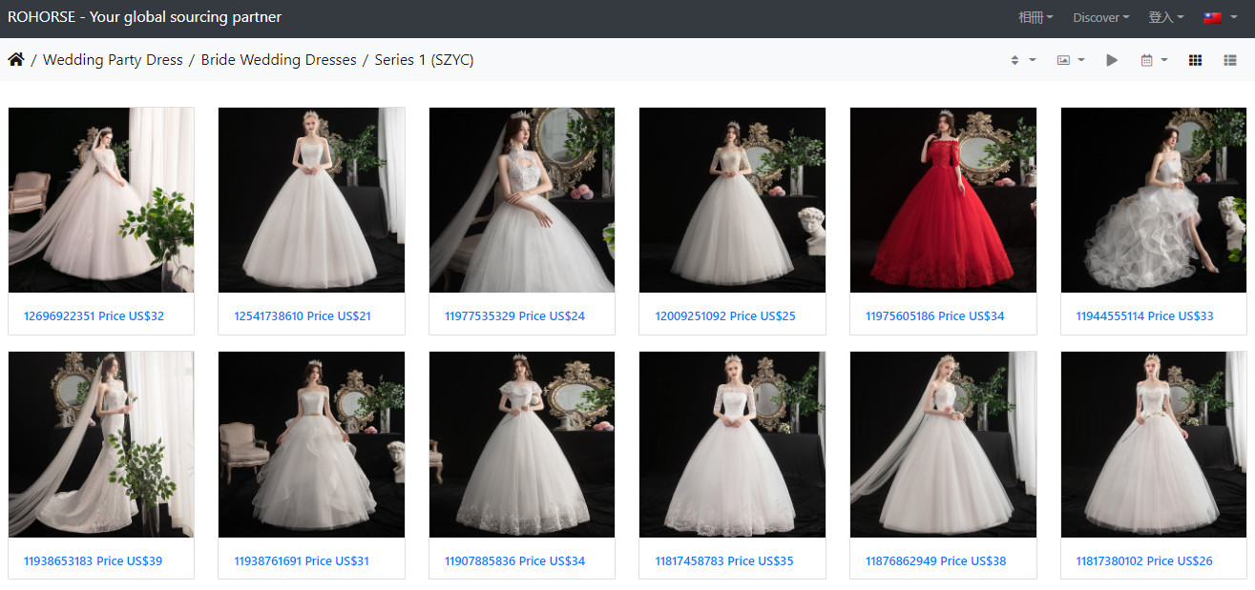Select item 11938653183 Price US$39 link
The image size is (1255, 590).
[x=93, y=560]
